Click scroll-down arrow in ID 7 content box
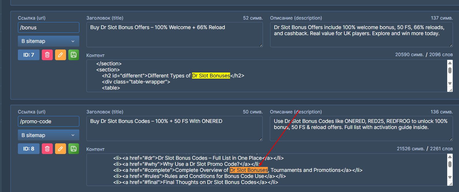The width and height of the screenshot is (459, 192). (450, 83)
